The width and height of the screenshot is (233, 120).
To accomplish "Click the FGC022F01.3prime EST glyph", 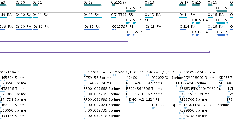I will (x=153, y=108).
